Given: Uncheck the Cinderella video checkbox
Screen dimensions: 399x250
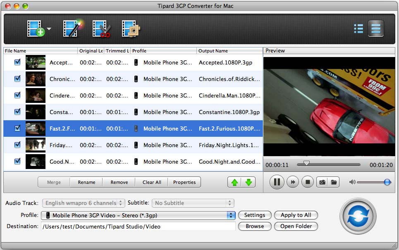Looking at the screenshot, I should (17, 95).
